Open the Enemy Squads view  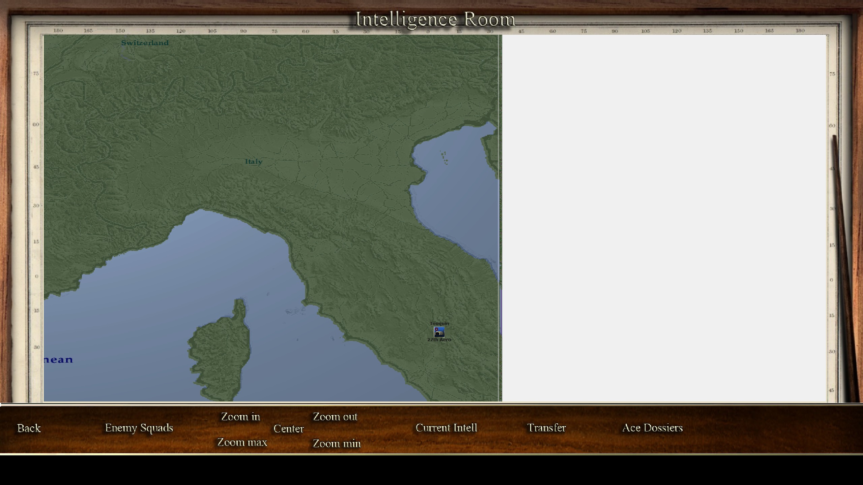(139, 428)
